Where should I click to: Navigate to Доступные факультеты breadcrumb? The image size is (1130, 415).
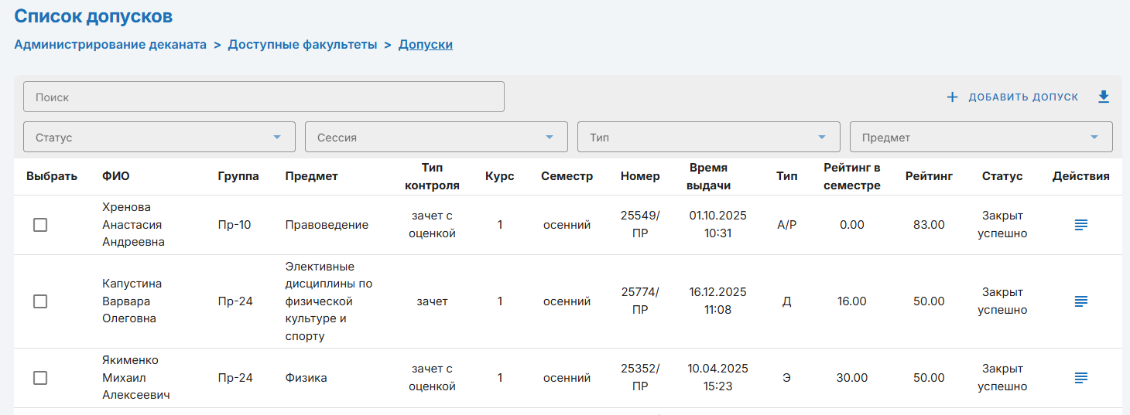pyautogui.click(x=303, y=45)
